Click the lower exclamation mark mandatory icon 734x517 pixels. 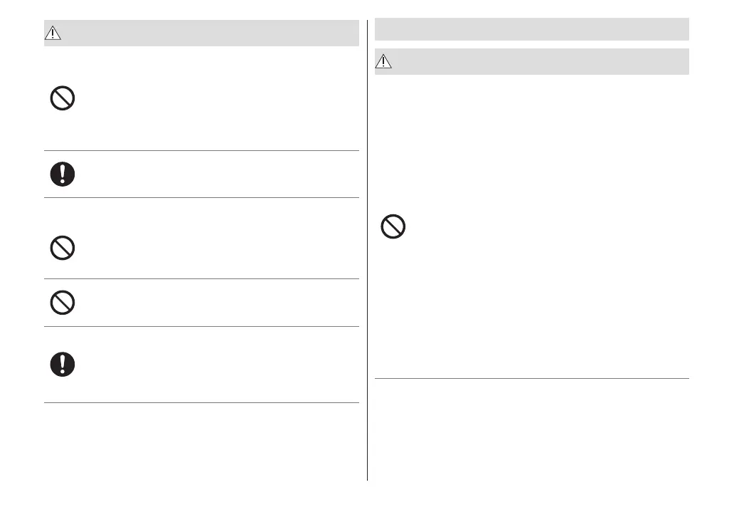click(x=63, y=364)
